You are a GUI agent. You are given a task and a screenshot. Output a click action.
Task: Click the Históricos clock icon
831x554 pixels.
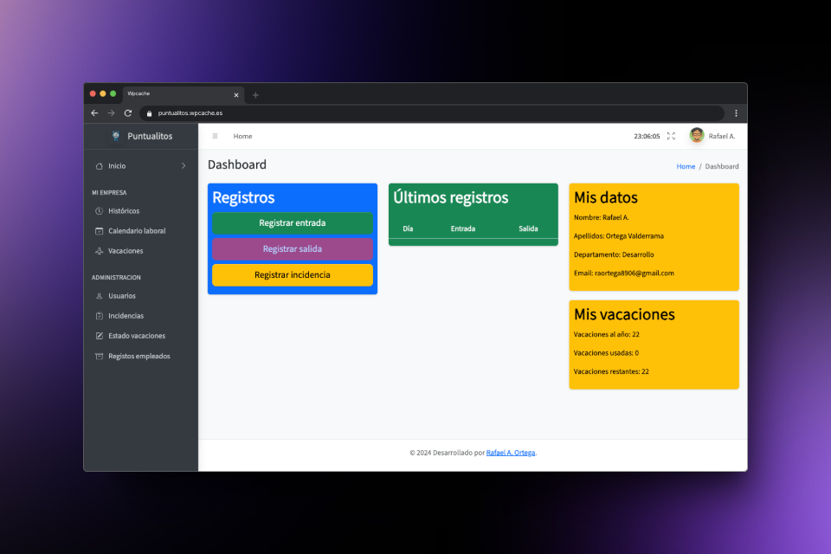tap(99, 211)
